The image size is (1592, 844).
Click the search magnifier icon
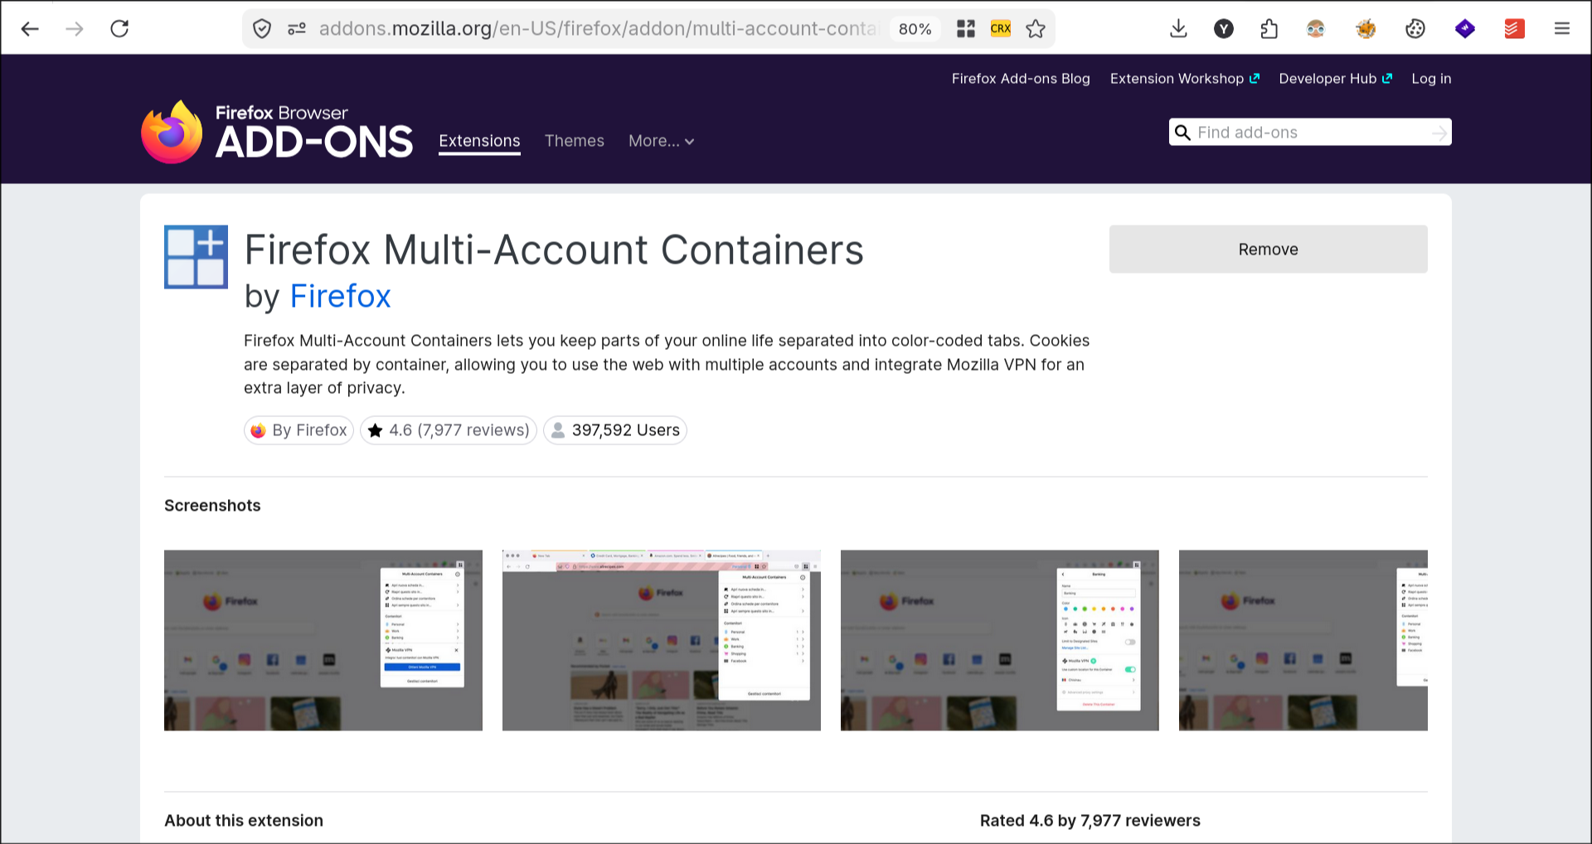pyautogui.click(x=1183, y=133)
